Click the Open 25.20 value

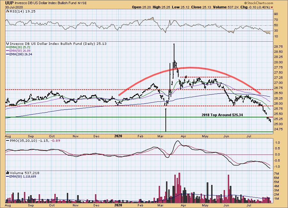tap(141, 7)
